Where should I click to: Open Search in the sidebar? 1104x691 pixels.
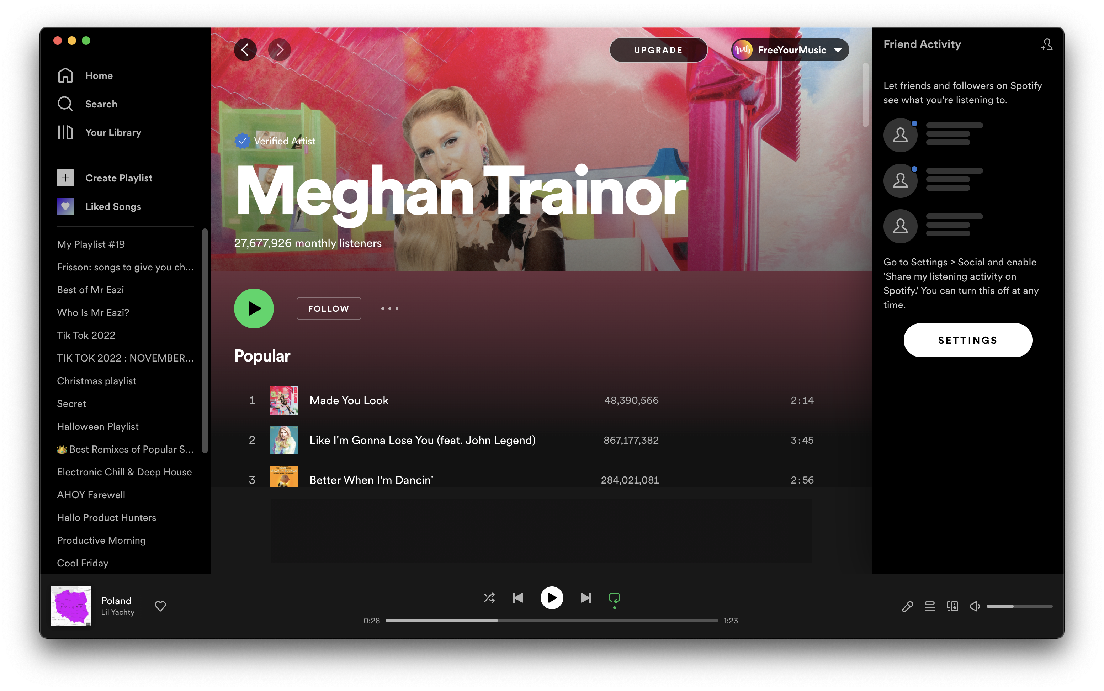tap(87, 104)
